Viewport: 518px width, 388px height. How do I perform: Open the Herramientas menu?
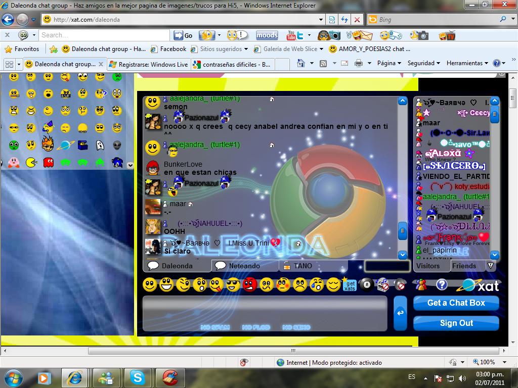[467, 63]
